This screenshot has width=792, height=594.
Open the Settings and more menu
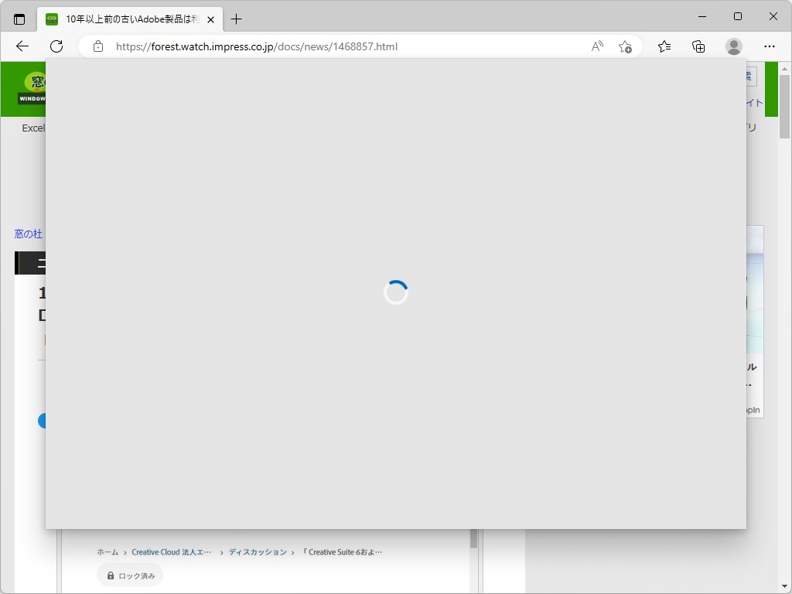770,46
